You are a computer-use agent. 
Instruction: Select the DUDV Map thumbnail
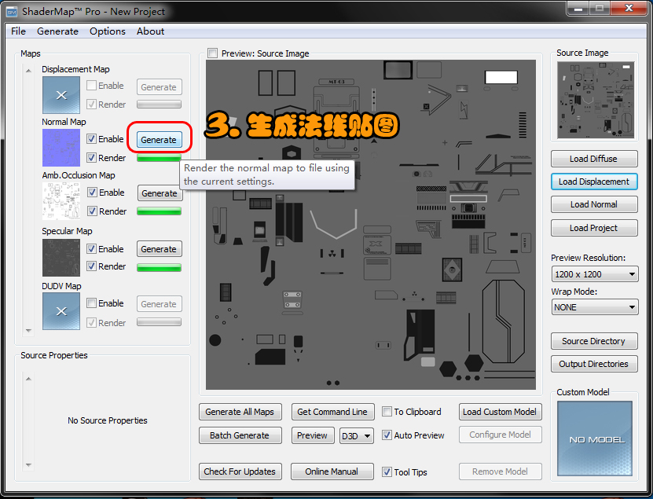[61, 311]
